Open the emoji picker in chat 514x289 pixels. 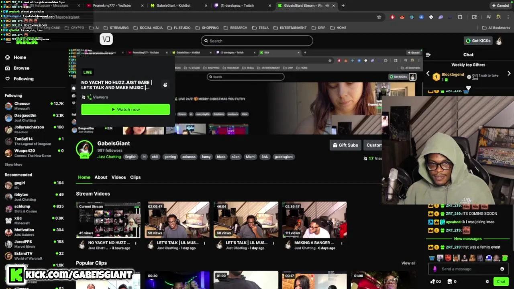[502, 269]
